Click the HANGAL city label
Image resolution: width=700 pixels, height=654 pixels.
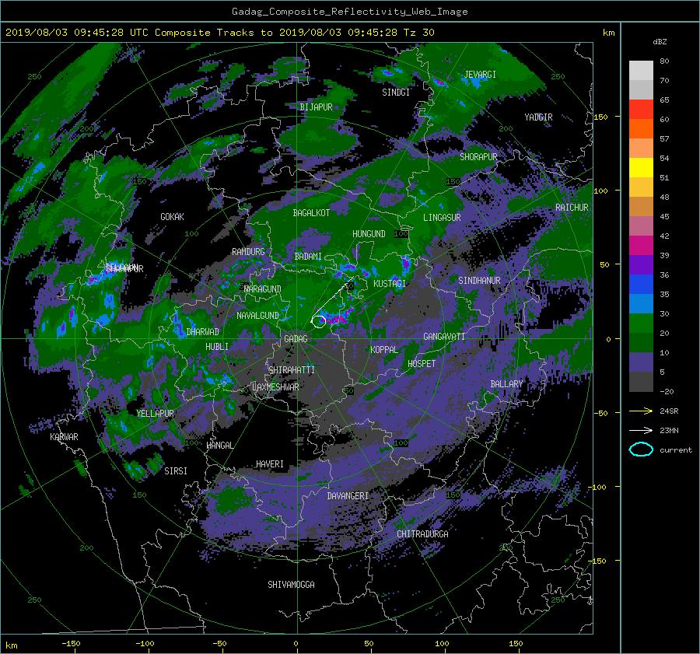point(220,446)
